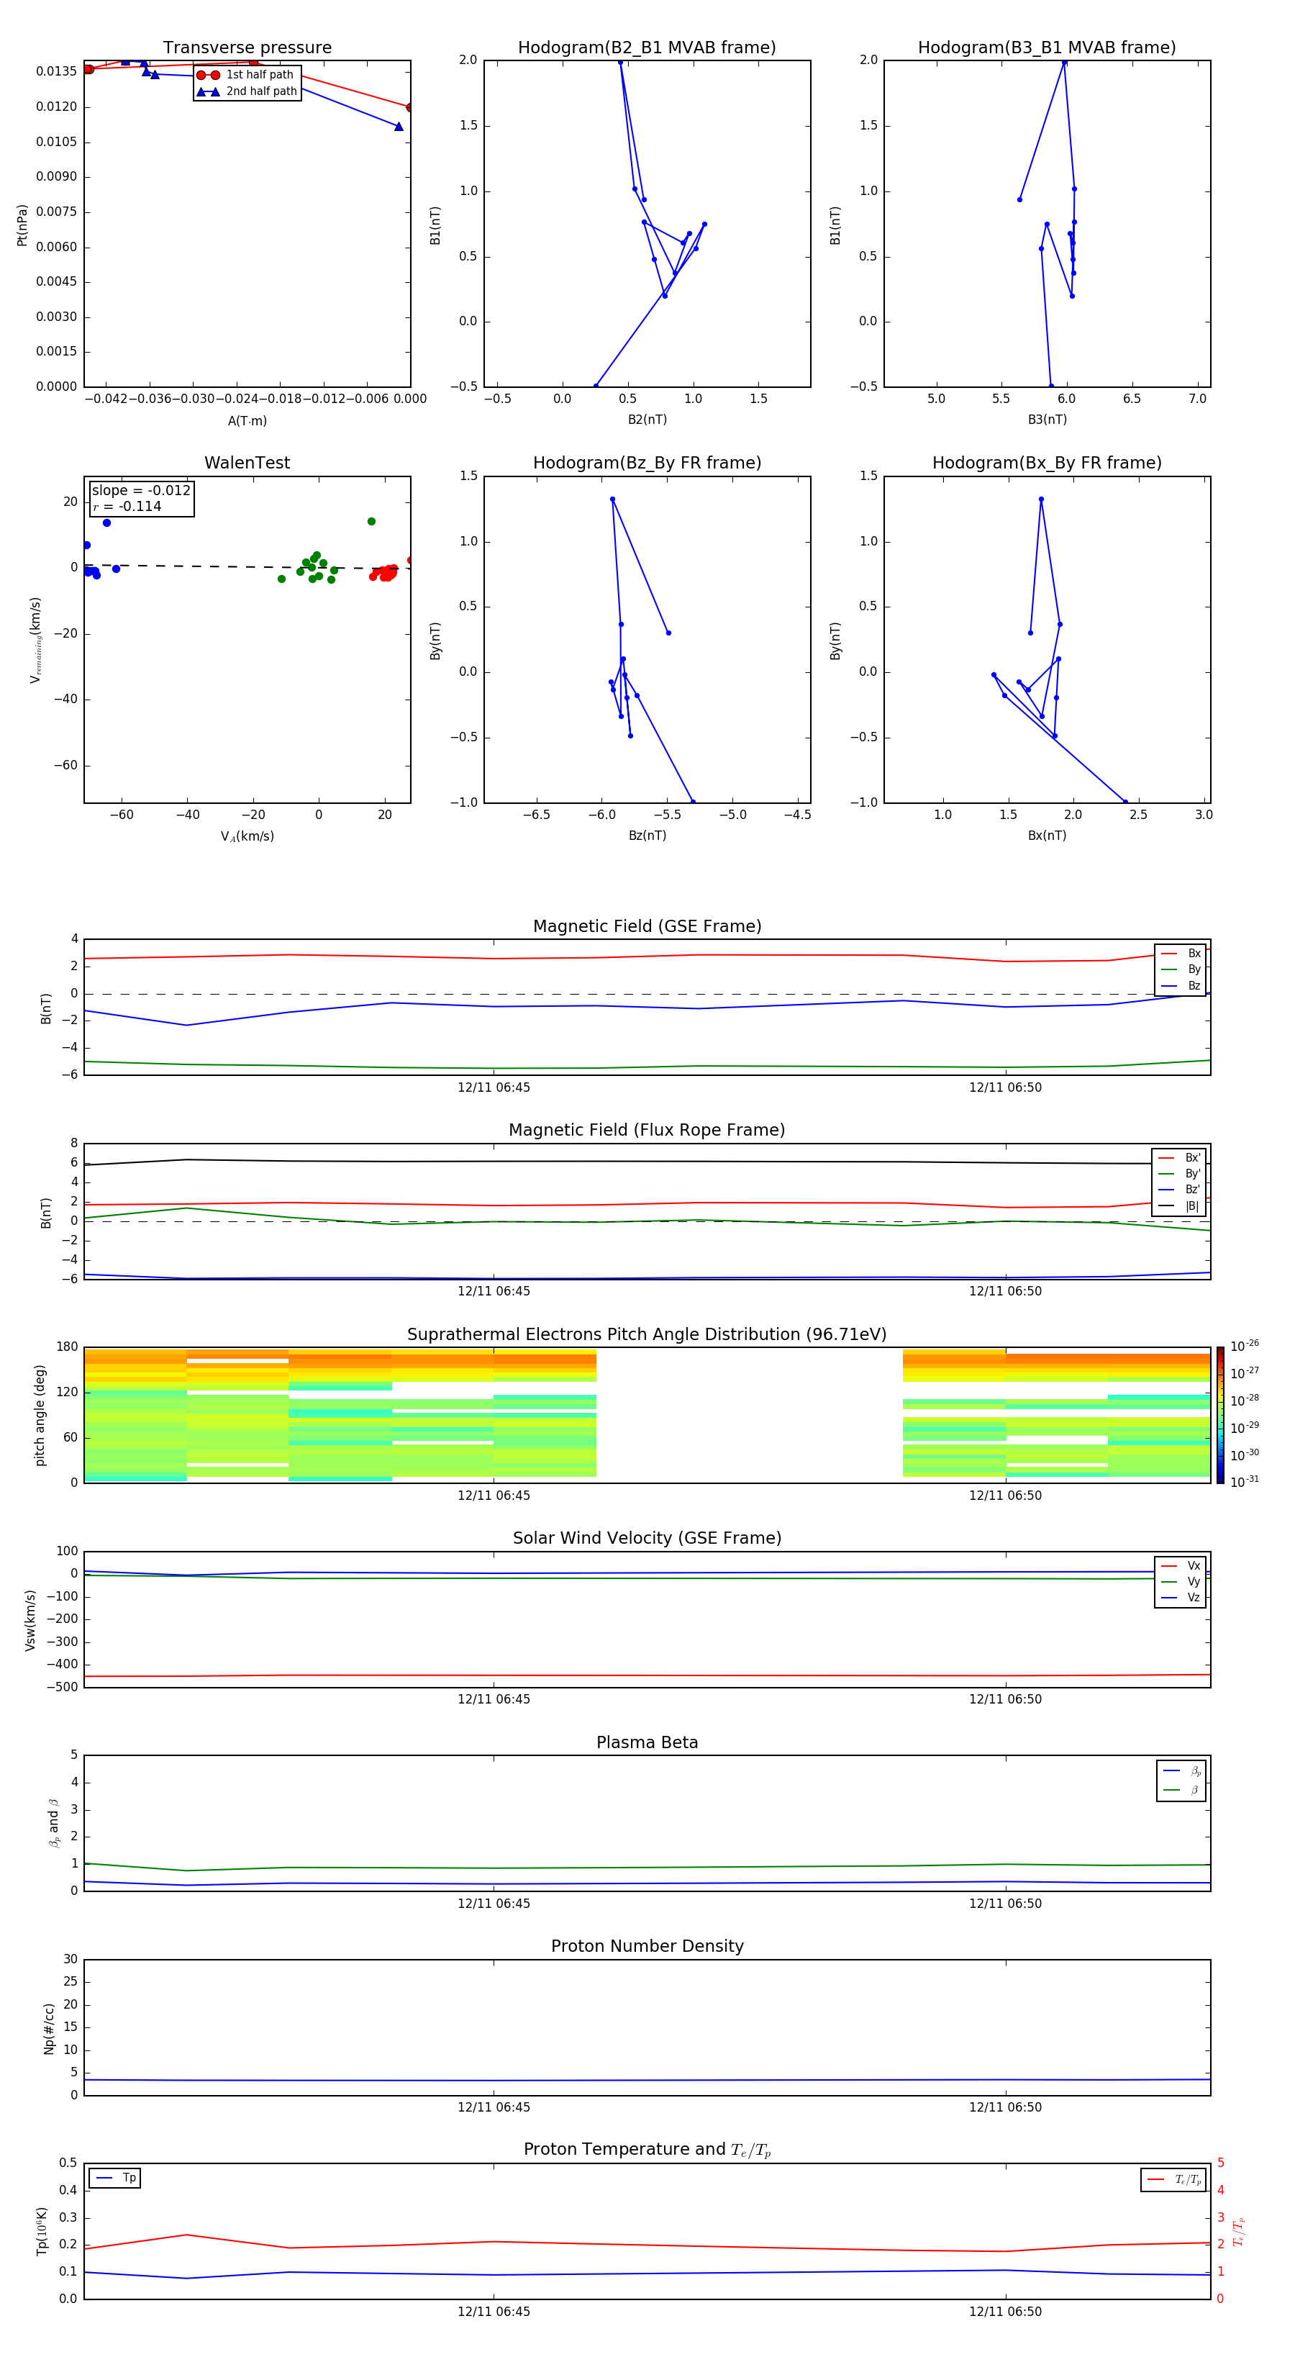Click the red "Te/Tp" right axis label
Viewport: 1295px width, 2375px height.
(1239, 2231)
